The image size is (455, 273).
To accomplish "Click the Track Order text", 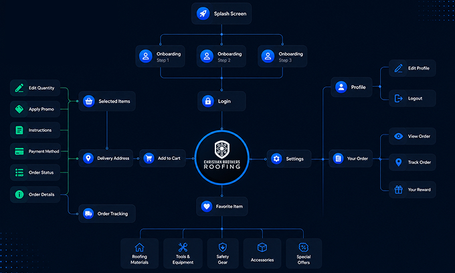I will point(420,162).
